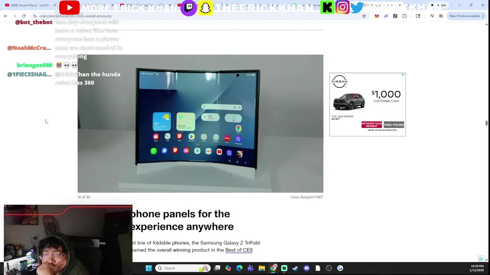
Task: Open the purple feather extension icon
Action: tap(386, 16)
